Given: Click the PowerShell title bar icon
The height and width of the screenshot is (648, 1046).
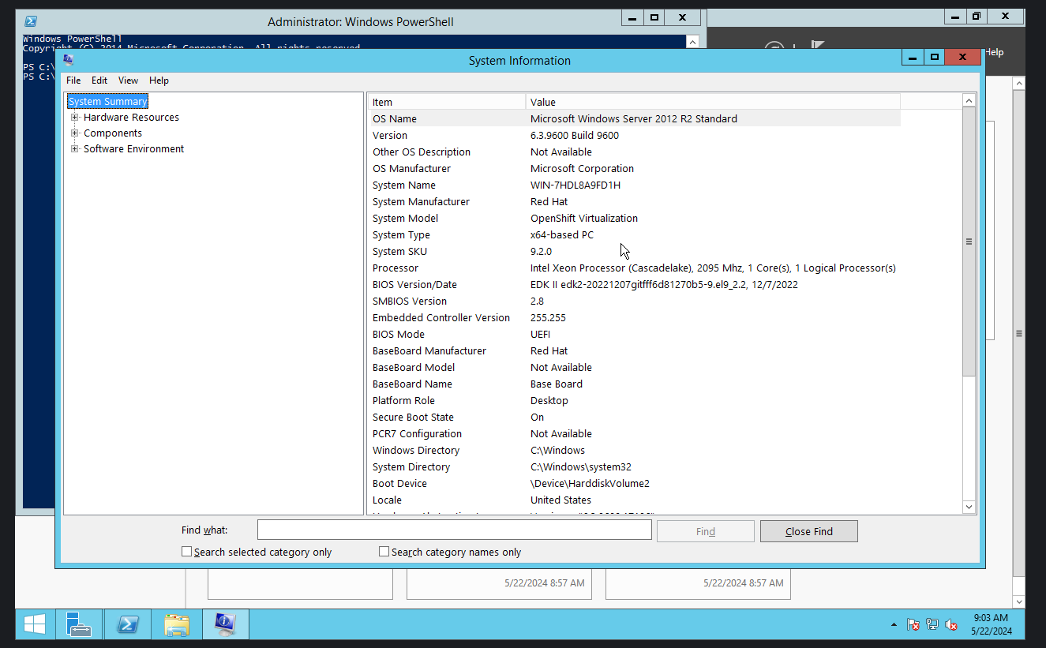Looking at the screenshot, I should click(x=31, y=21).
